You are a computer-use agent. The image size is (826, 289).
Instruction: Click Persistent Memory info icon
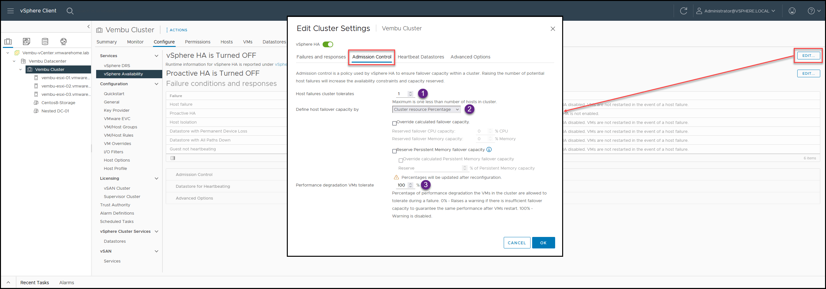pos(489,150)
